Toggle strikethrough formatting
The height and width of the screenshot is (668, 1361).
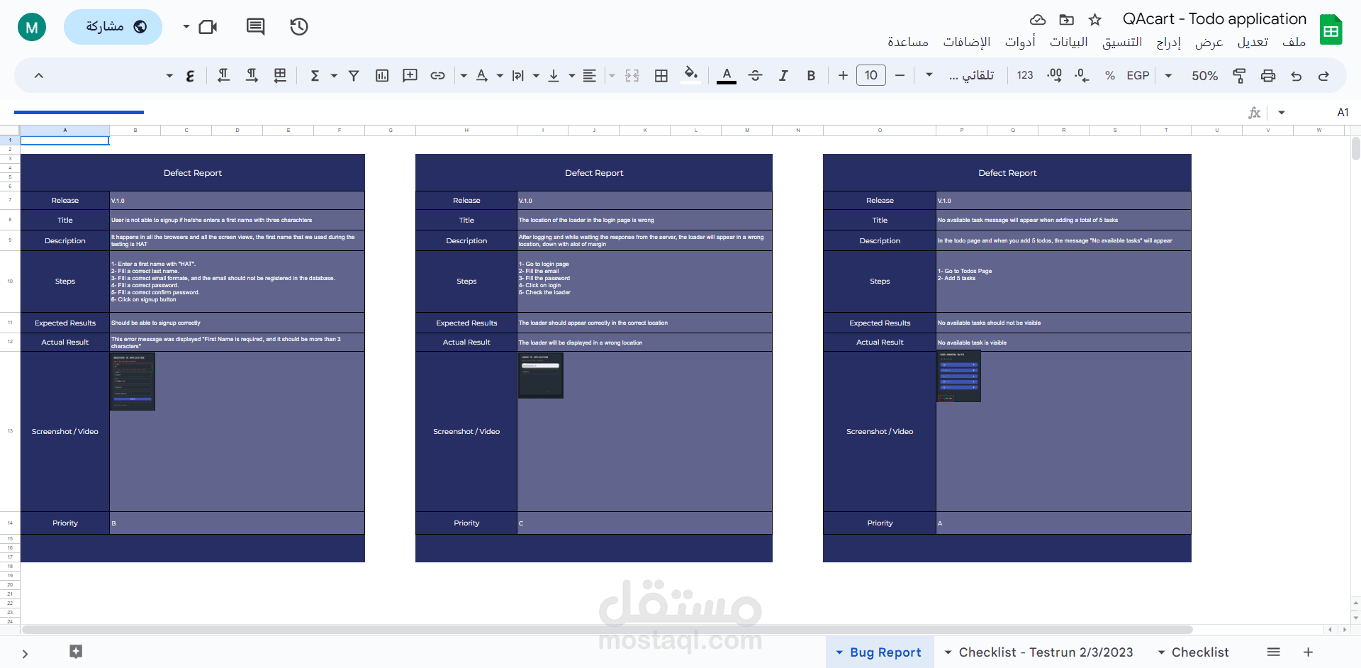(755, 76)
